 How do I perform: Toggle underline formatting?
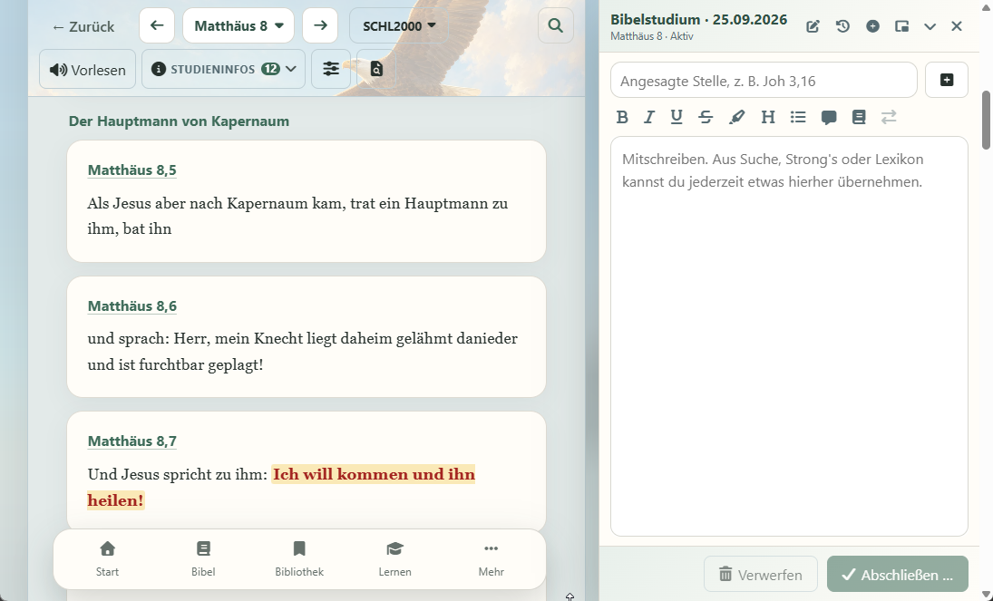coord(677,117)
